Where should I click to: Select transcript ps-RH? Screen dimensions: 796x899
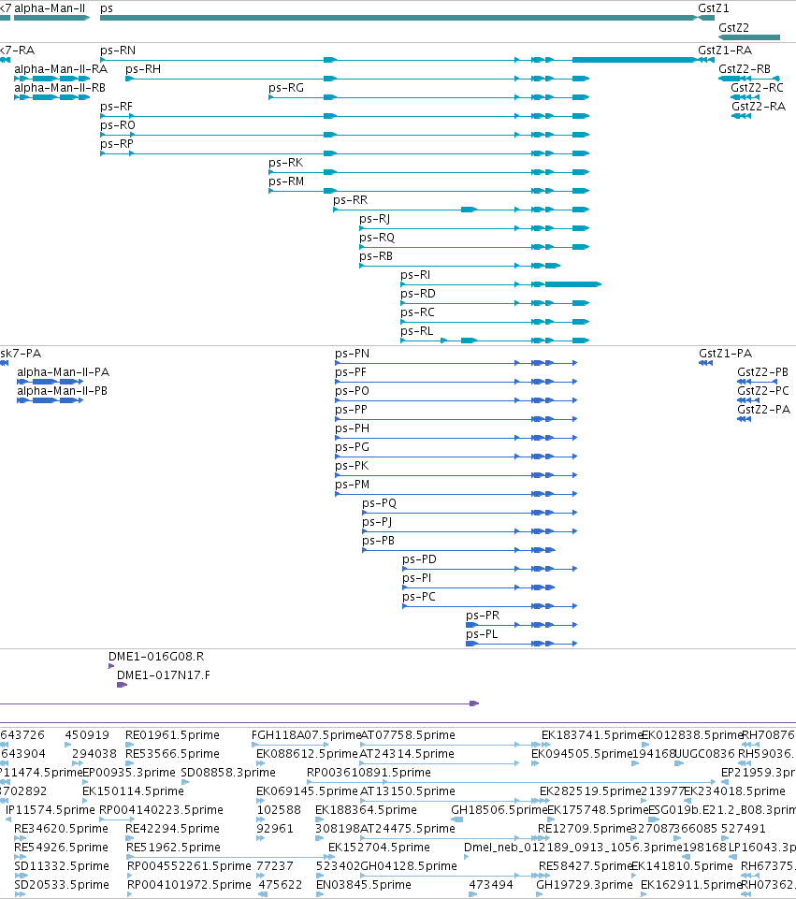143,69
